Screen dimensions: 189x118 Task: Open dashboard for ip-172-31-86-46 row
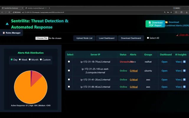tap(164, 87)
